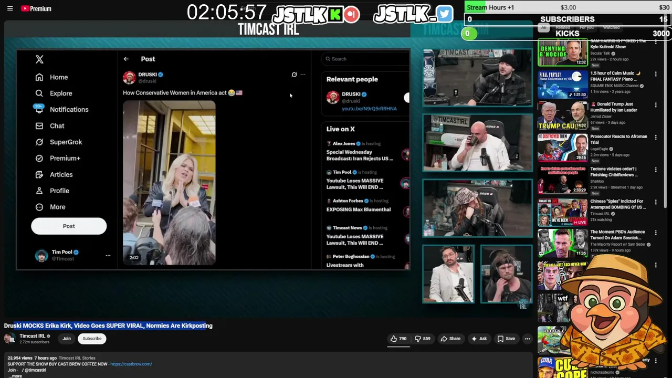
Task: Open the more actions menu beside Save
Action: 527,339
